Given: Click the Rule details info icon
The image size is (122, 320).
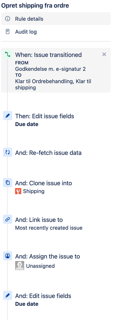Looking at the screenshot, I should [8, 19].
